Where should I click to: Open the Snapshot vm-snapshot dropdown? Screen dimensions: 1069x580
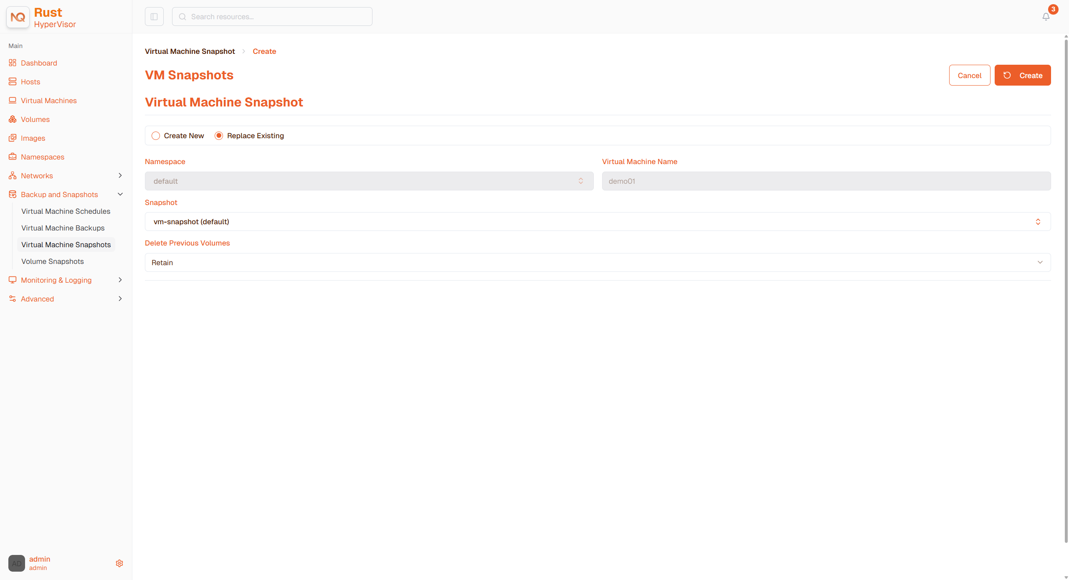click(598, 222)
